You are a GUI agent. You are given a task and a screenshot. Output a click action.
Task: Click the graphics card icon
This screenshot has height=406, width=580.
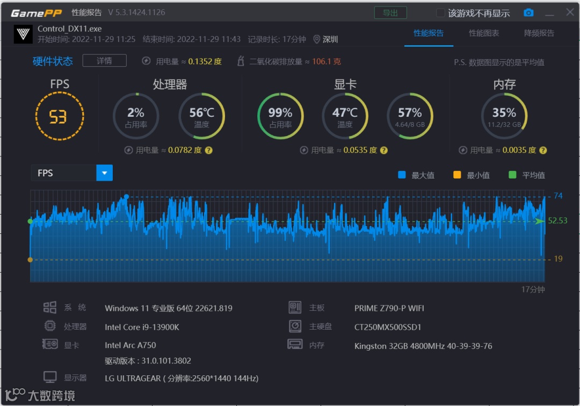50,344
